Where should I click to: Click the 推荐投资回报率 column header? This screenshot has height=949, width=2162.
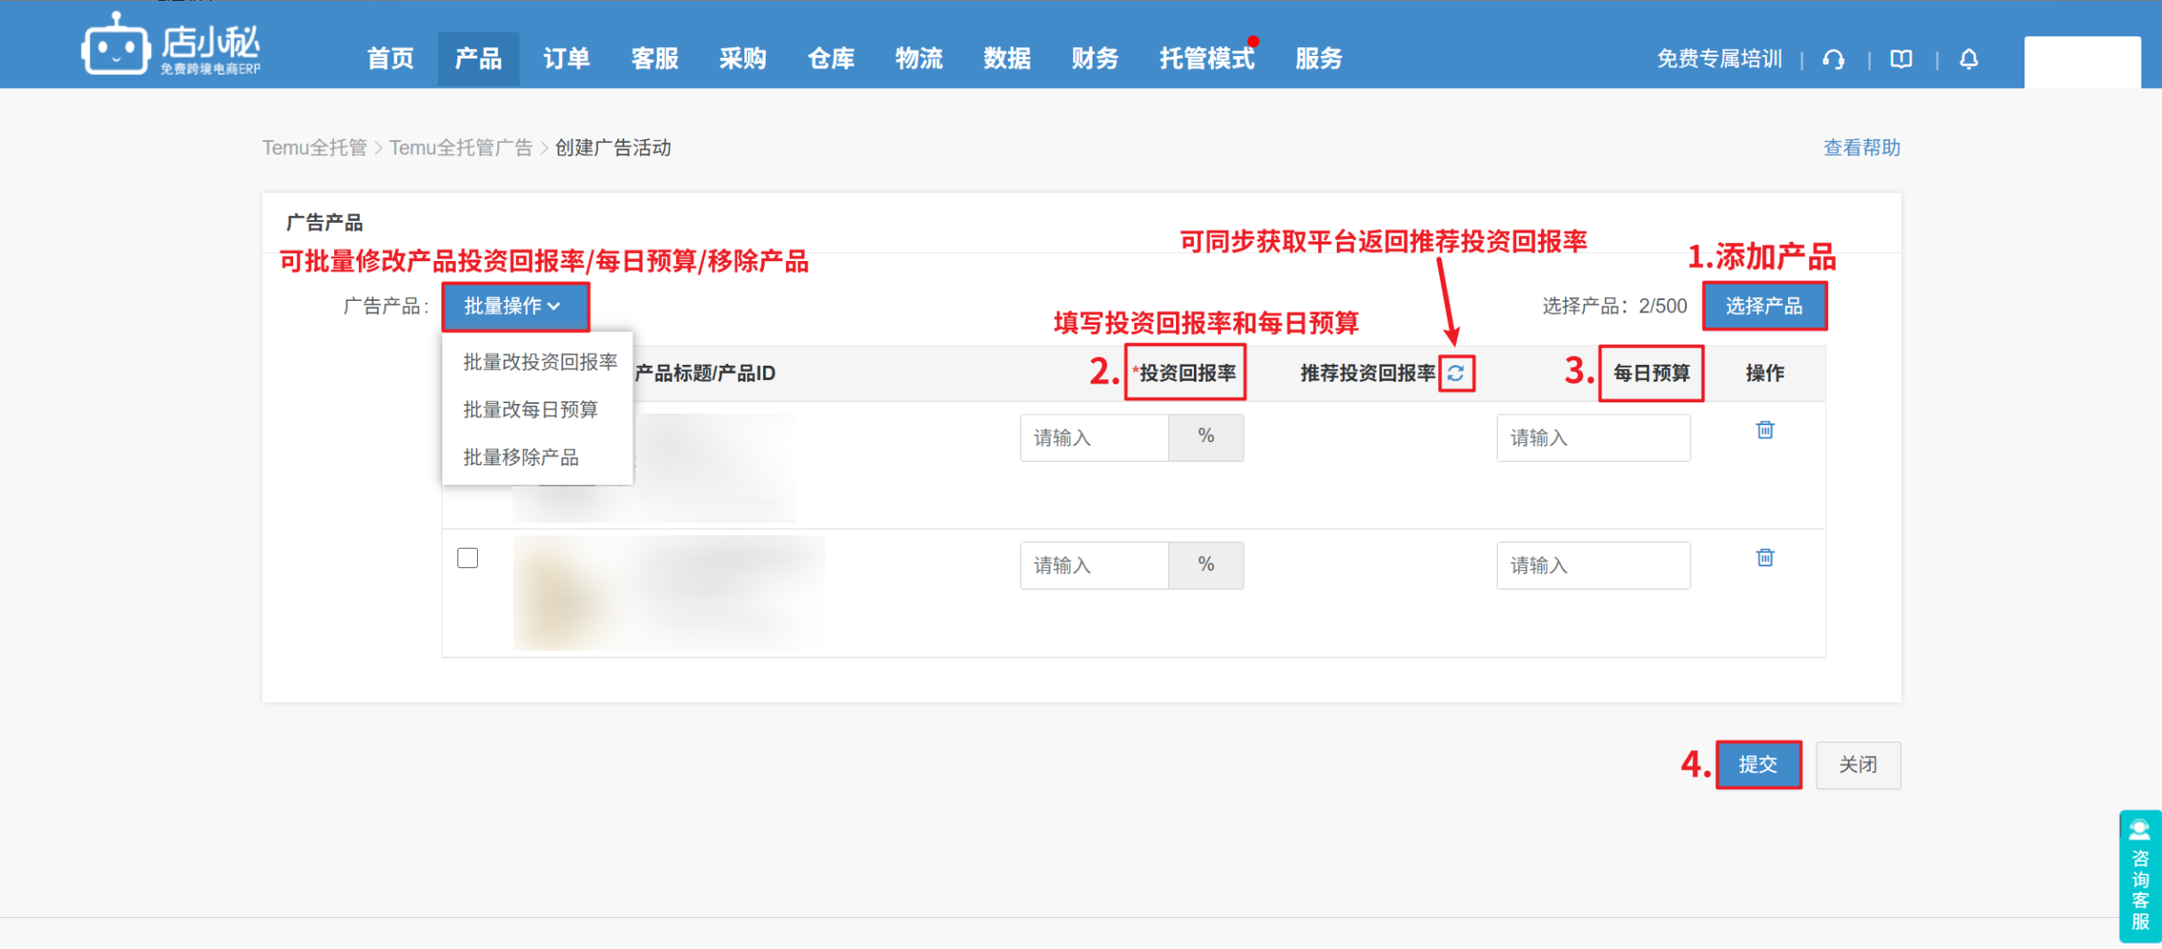pyautogui.click(x=1368, y=373)
